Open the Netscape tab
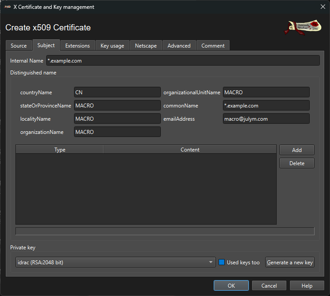This screenshot has height=296, width=330. (146, 46)
